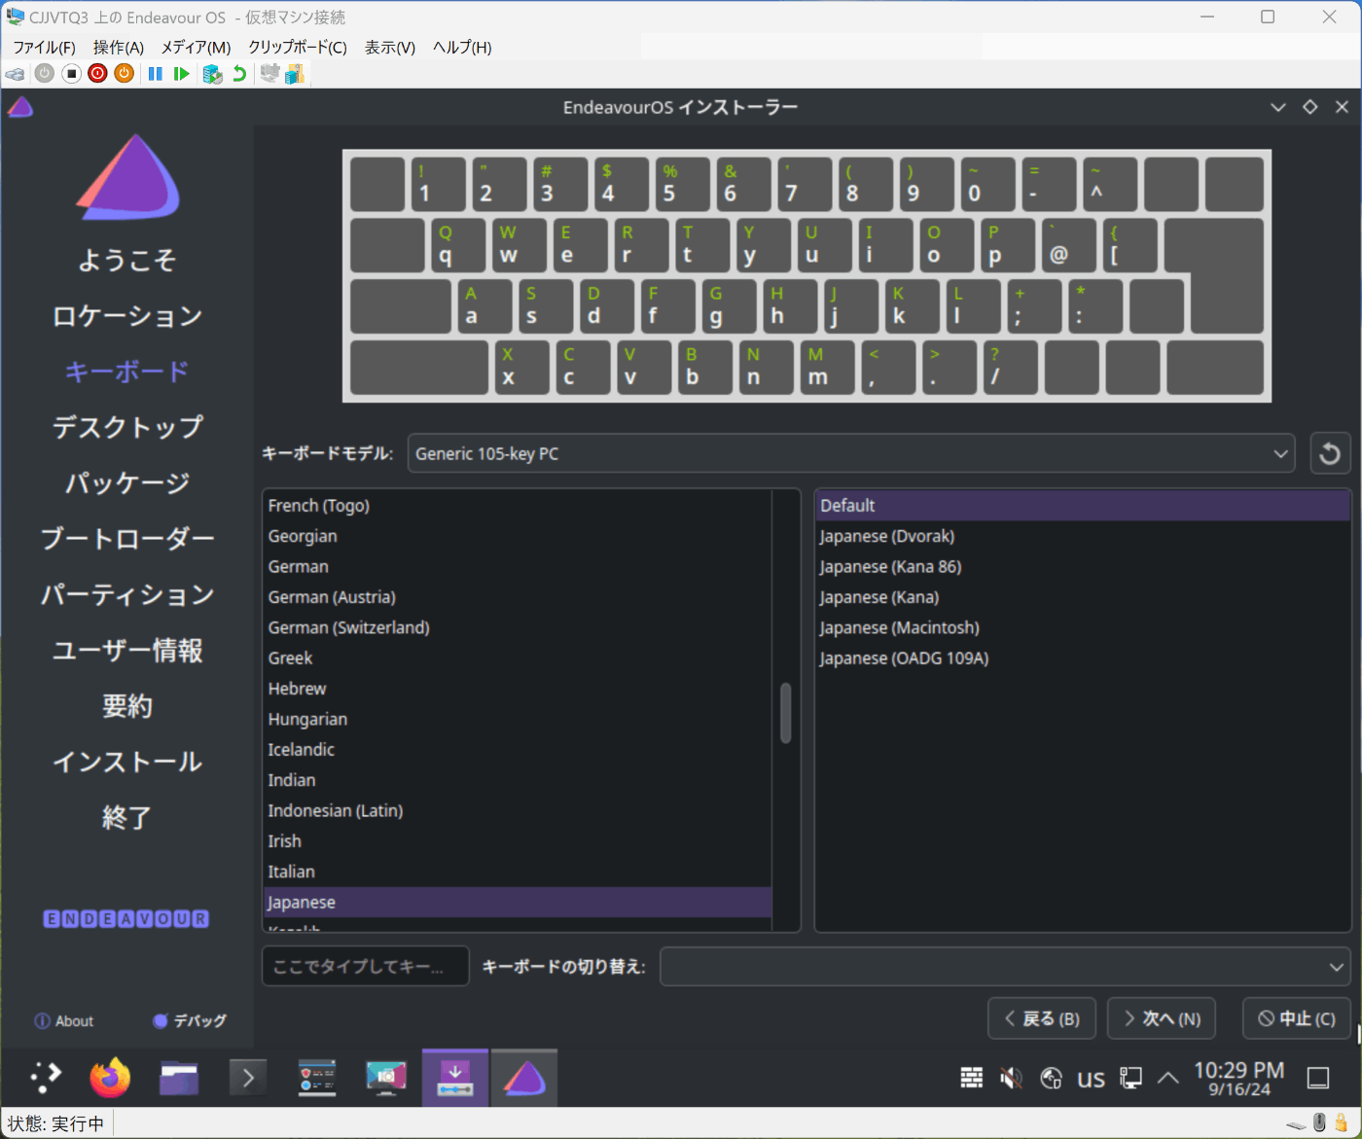Image resolution: width=1362 pixels, height=1139 pixels.
Task: Pause the virtual machine
Action: (x=155, y=73)
